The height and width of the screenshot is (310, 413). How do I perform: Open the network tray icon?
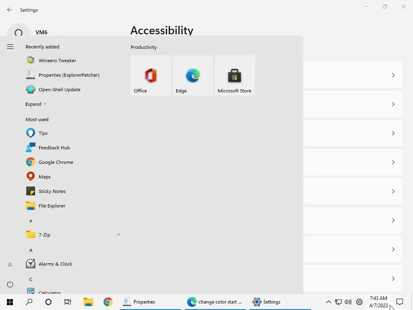(338, 302)
